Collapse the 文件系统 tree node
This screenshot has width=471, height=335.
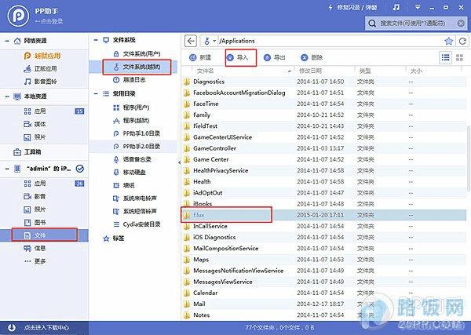96,40
